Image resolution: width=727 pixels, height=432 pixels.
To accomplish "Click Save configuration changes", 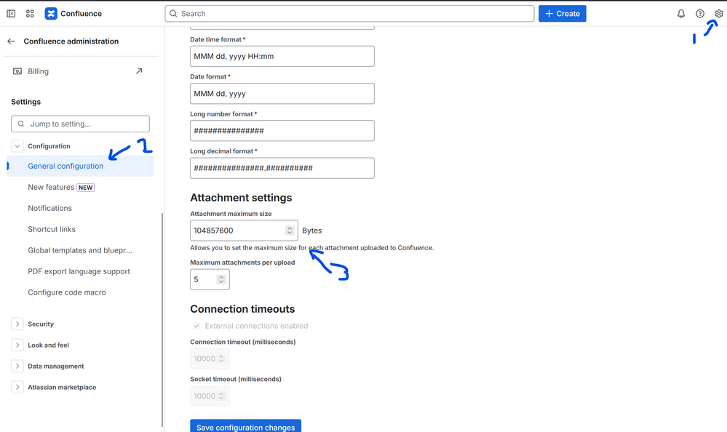I will 245,427.
